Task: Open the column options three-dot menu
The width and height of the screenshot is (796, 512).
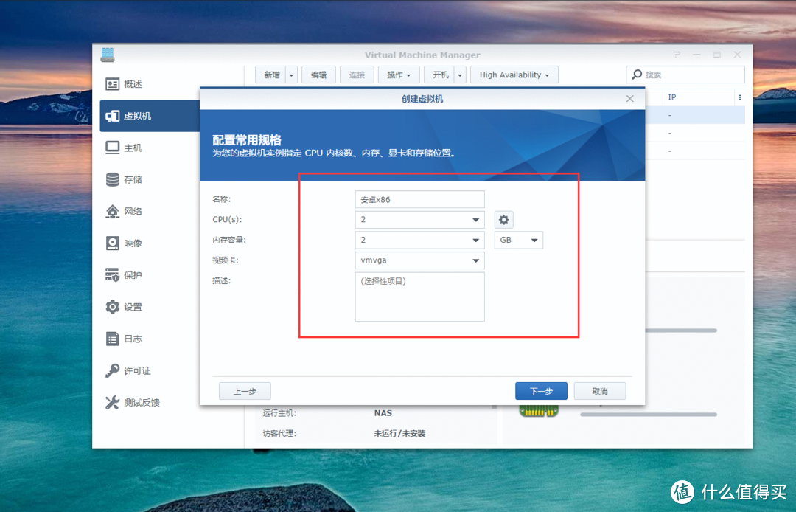Action: pos(740,97)
